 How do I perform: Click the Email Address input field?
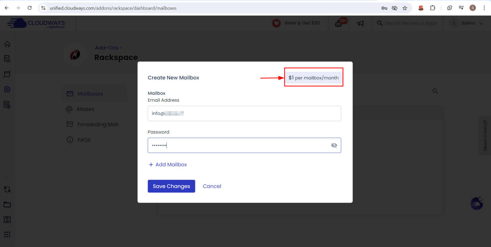point(244,113)
